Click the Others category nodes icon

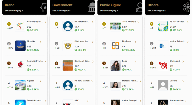(186, 7)
